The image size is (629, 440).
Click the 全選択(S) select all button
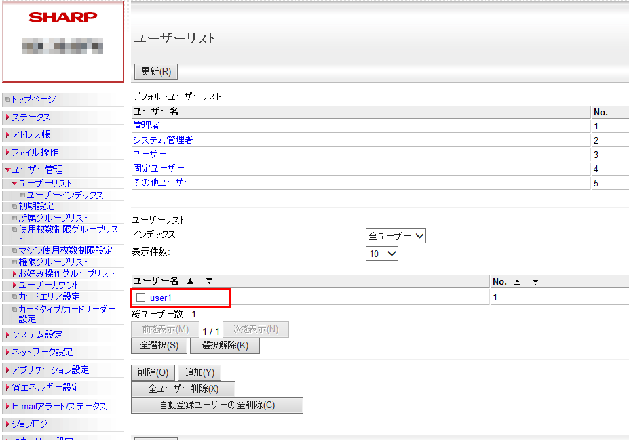click(x=159, y=346)
